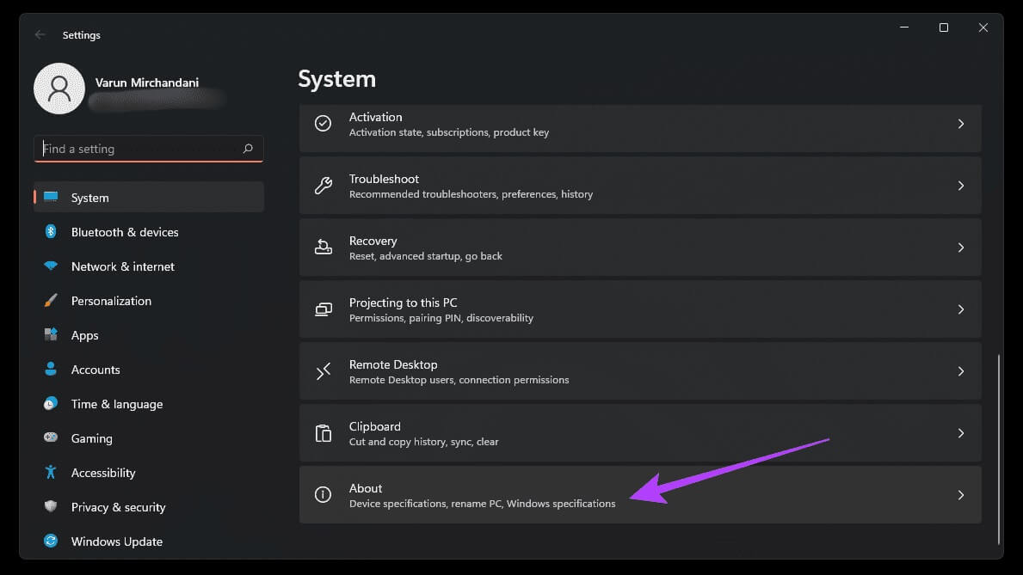1023x575 pixels.
Task: Click the Accounts person icon in sidebar
Action: coord(51,369)
